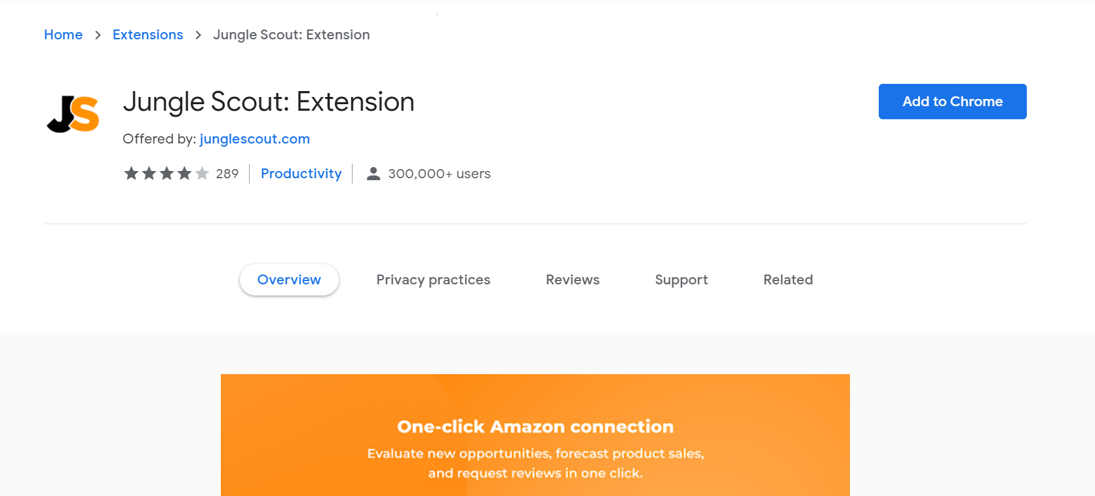Screen dimensions: 1095x496
Task: Select the Support tab
Action: pos(681,280)
